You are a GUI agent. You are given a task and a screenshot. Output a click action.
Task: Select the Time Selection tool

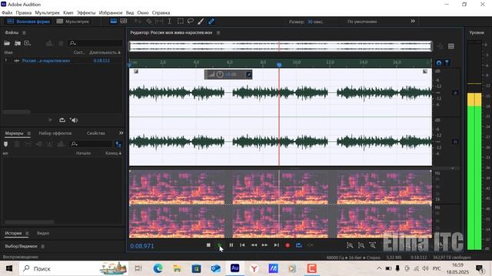click(x=169, y=21)
